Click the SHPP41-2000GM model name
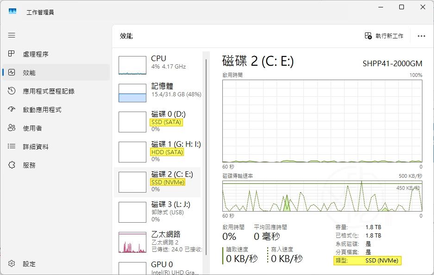The height and width of the screenshot is (275, 434). pos(392,63)
